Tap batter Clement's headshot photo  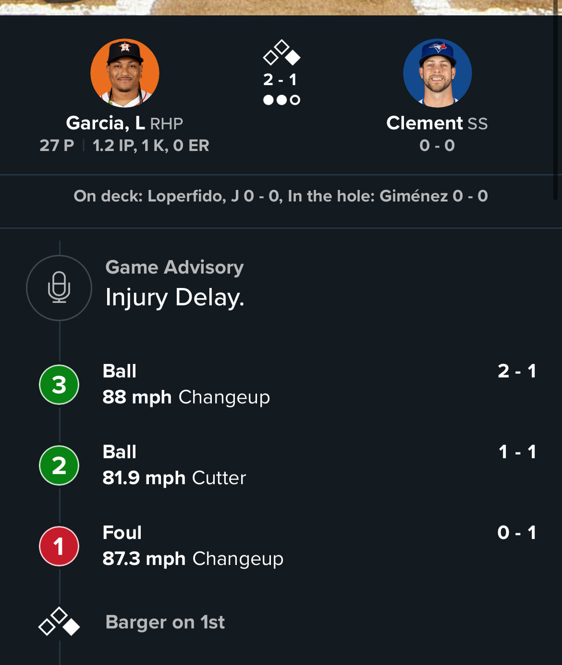pos(438,73)
